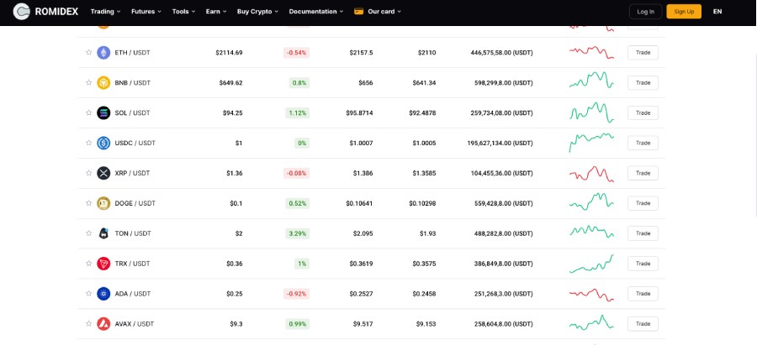Select the ETH / USDT pair name

132,53
